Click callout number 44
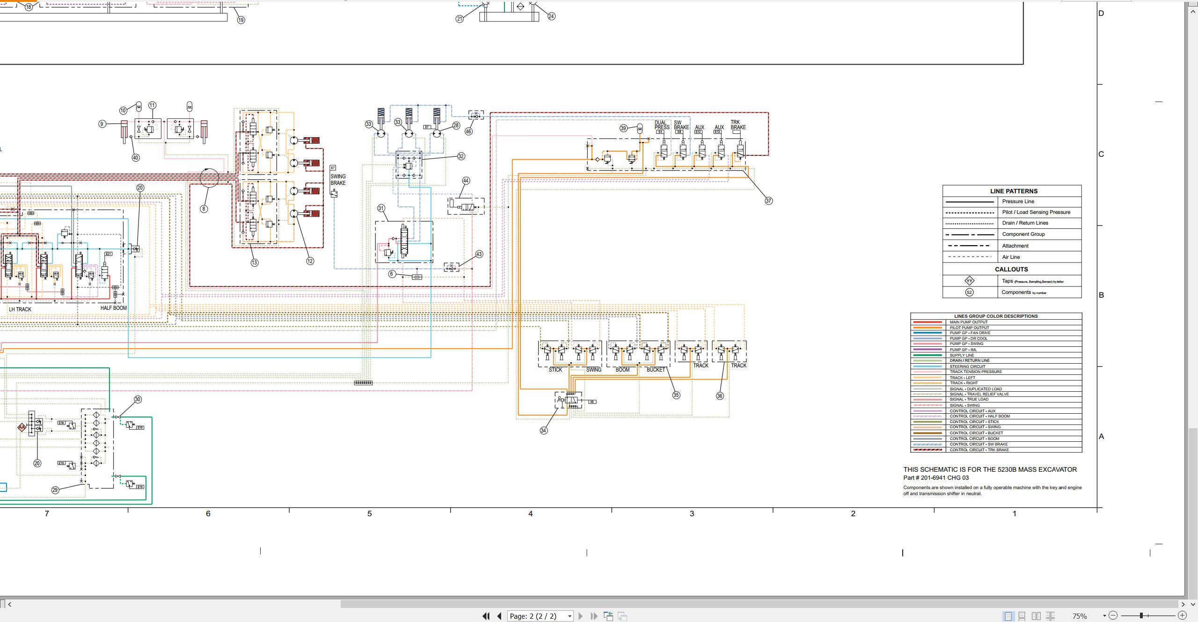Viewport: 1198px width, 622px height. (x=466, y=181)
